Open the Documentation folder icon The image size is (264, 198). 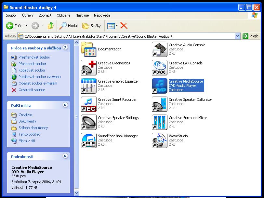(89, 49)
